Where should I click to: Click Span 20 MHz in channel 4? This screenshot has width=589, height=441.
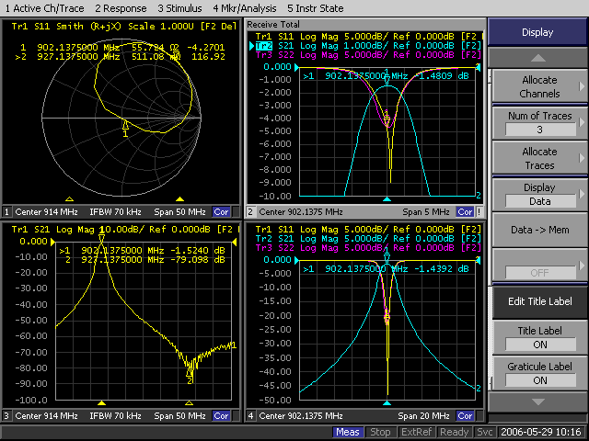point(423,416)
